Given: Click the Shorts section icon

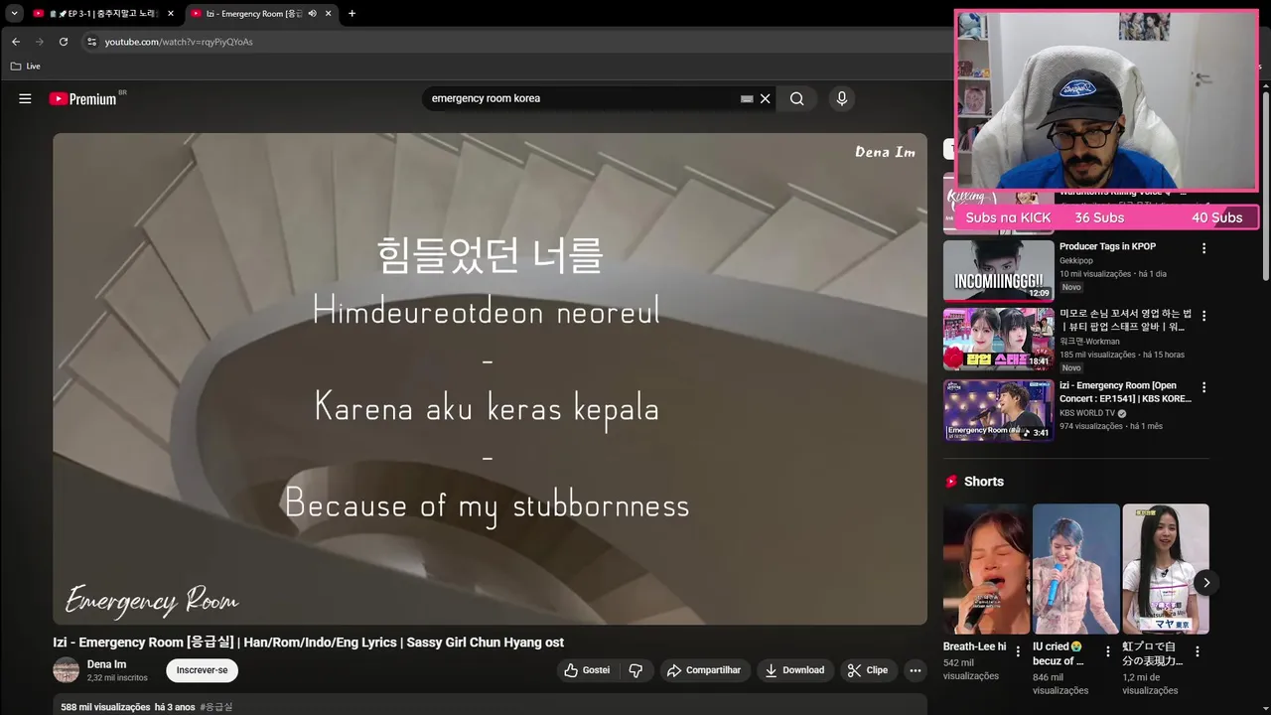Looking at the screenshot, I should tap(951, 482).
